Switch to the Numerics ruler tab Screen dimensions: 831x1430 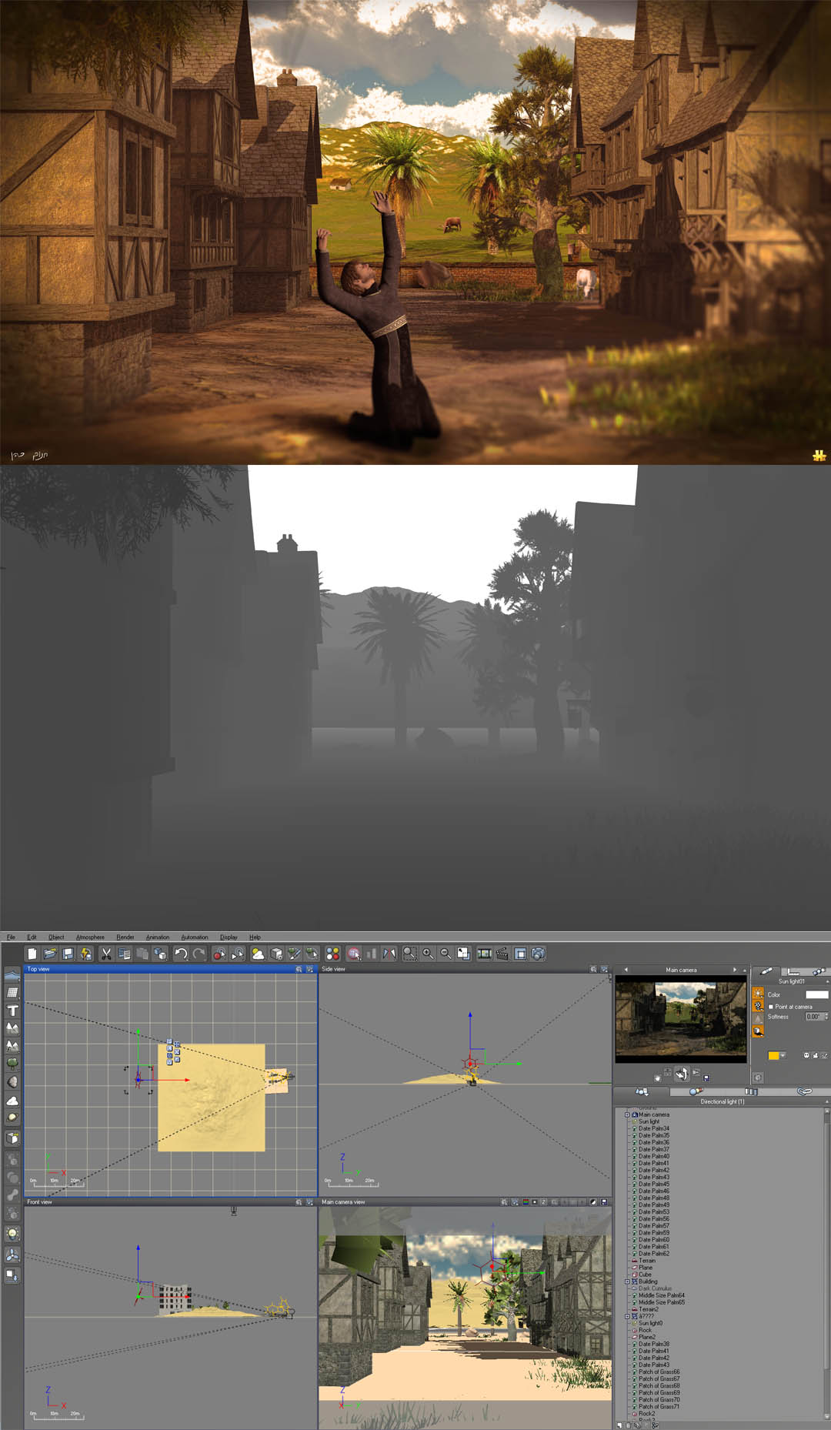[x=793, y=971]
